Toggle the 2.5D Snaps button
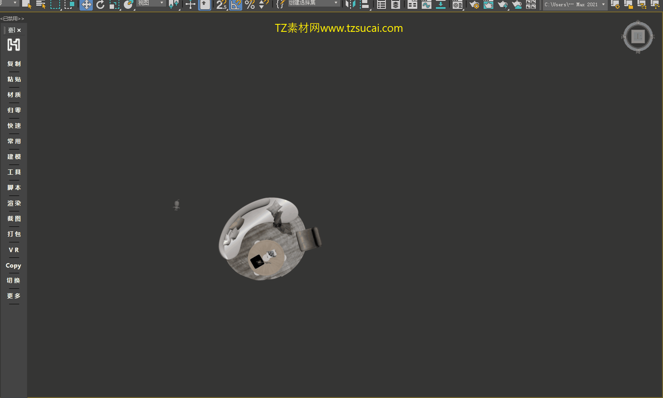 (221, 4)
